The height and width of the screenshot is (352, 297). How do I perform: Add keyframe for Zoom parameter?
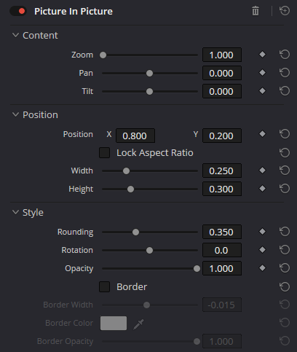point(262,55)
